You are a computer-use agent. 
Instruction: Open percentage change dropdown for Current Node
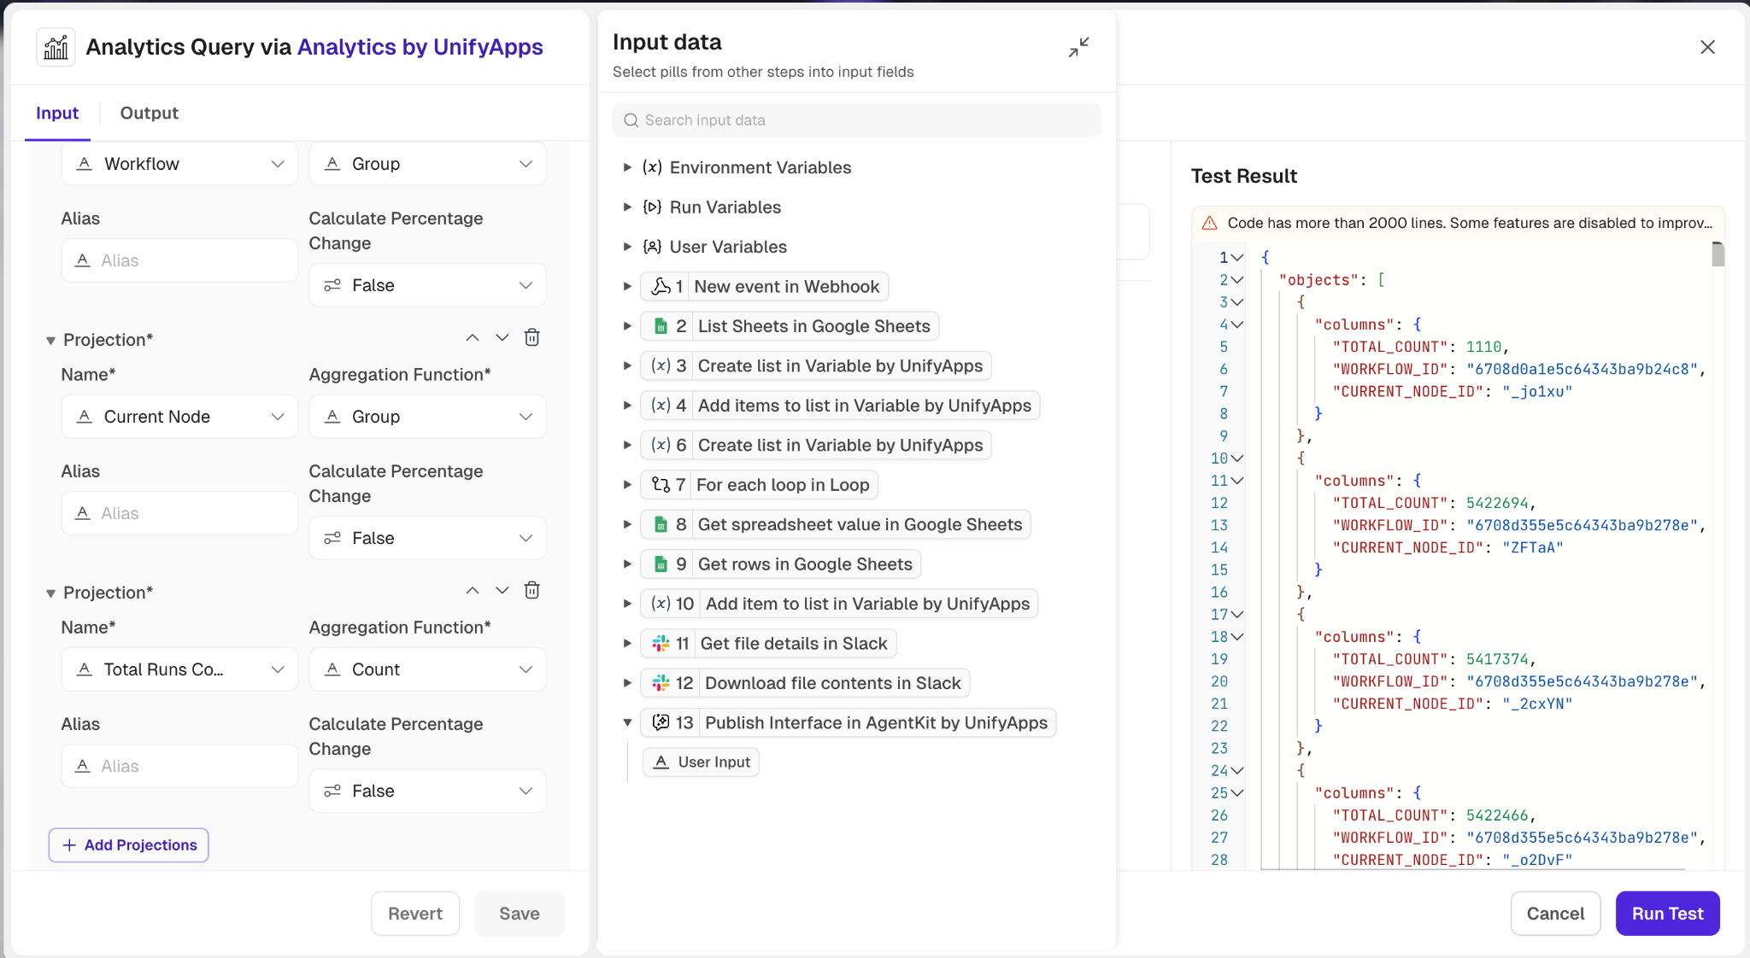point(427,538)
